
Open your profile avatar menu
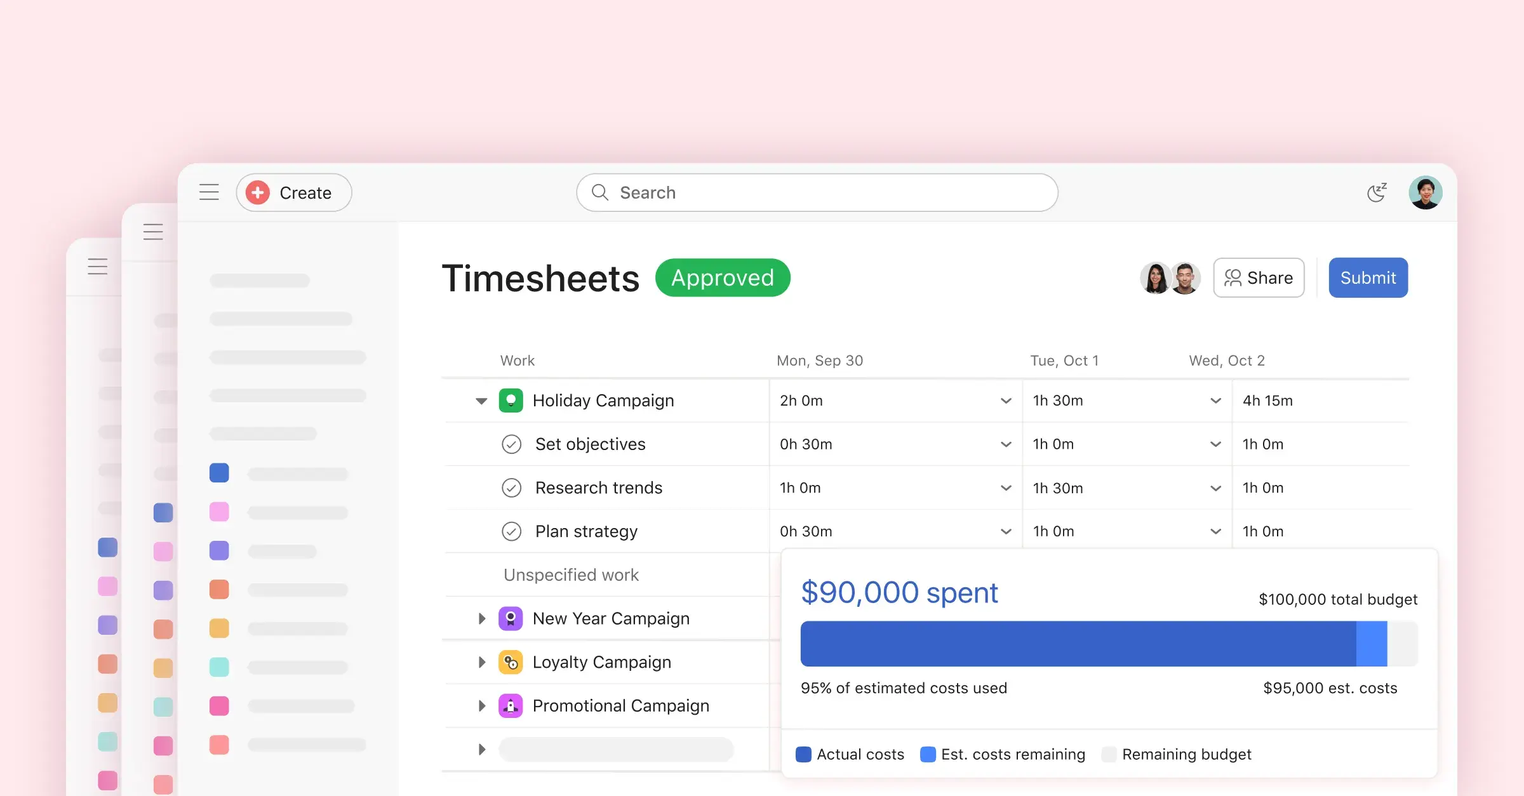1426,192
